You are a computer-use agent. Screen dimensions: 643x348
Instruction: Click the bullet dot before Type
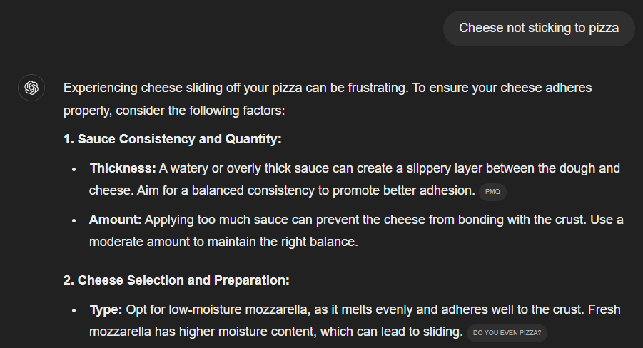click(74, 311)
